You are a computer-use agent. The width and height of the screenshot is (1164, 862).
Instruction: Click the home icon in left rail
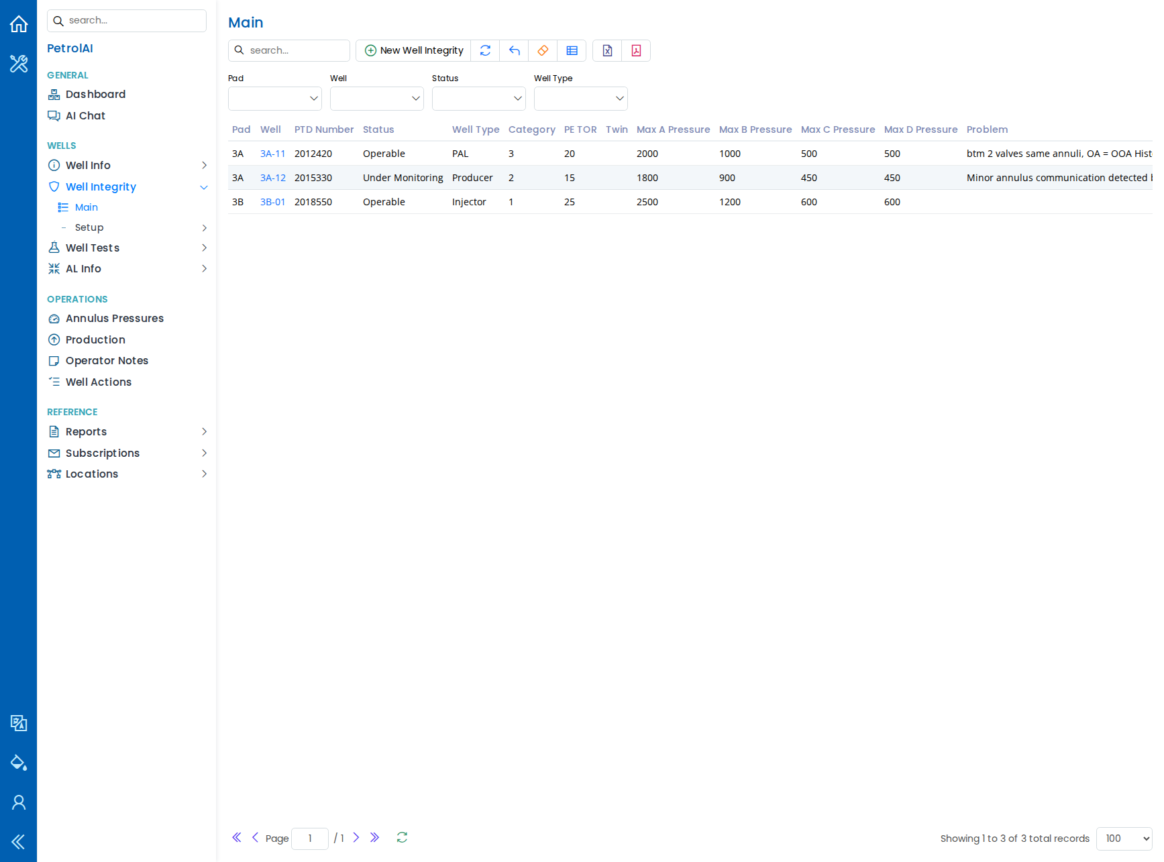pyautogui.click(x=19, y=24)
